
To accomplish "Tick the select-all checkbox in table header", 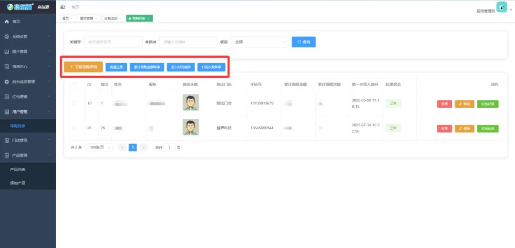I will [74, 84].
